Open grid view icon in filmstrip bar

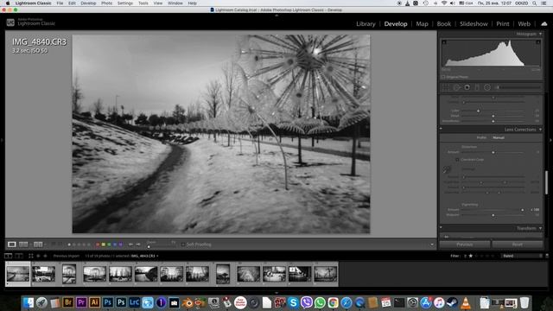(31, 256)
